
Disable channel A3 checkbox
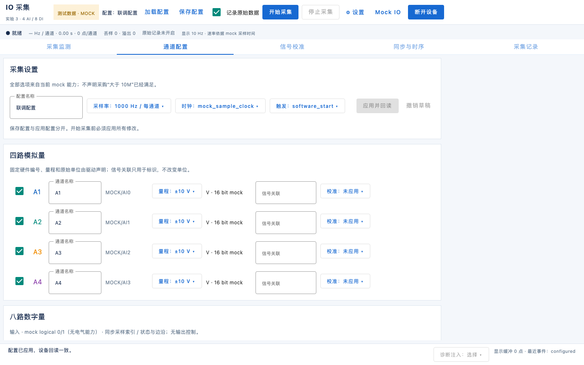19,251
